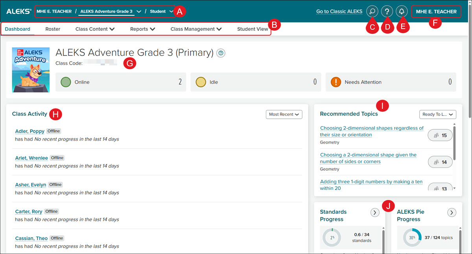The width and height of the screenshot is (472, 254).
Task: Open Choosing 2-dimensional shapes regardless of size topic
Action: [372, 131]
